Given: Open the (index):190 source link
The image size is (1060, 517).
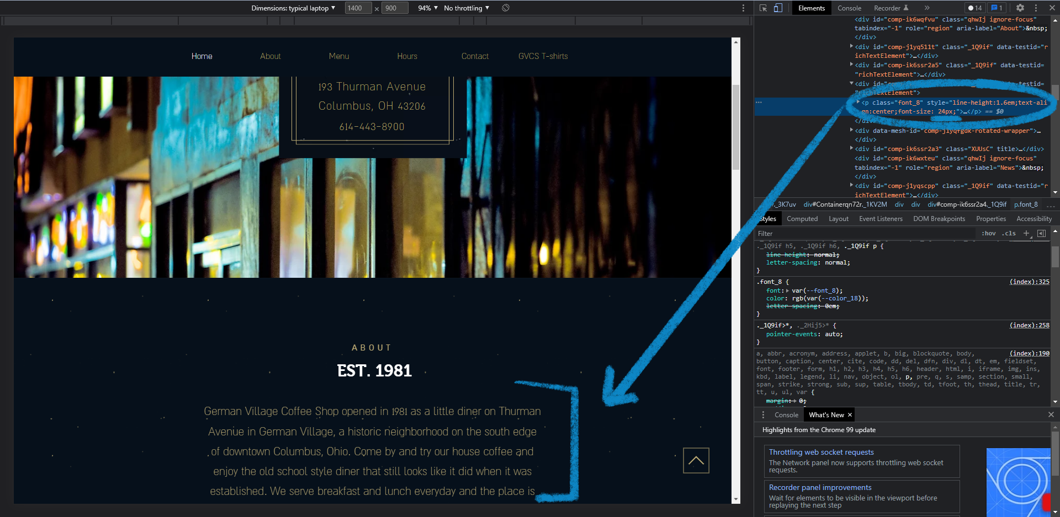Looking at the screenshot, I should click(x=1030, y=353).
